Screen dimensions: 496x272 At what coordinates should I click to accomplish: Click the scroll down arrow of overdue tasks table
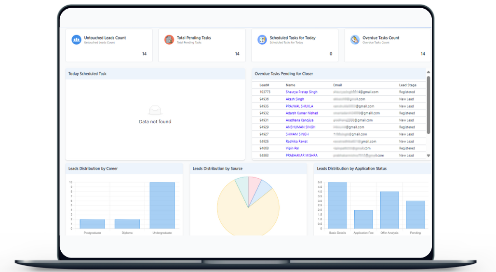(428, 155)
